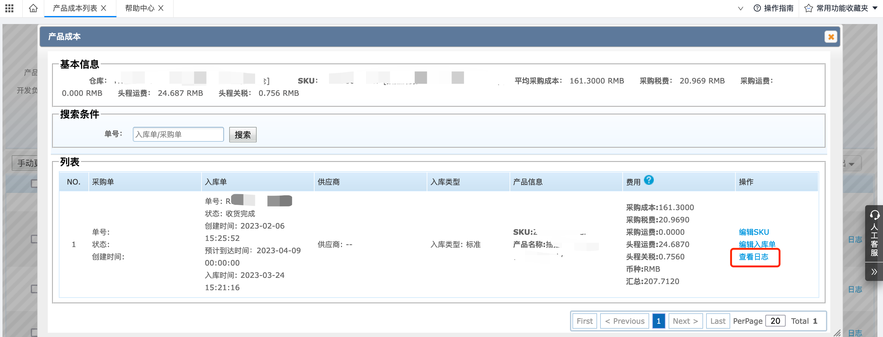Switch to the 帮助中心 tab
This screenshot has height=337, width=883.
click(x=140, y=8)
